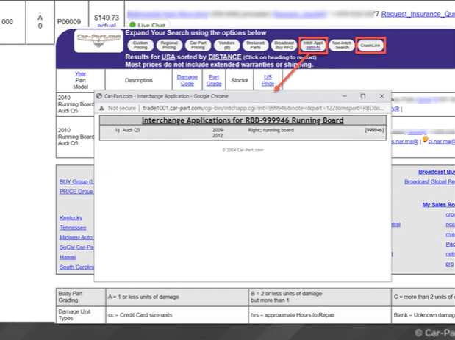This screenshot has height=340, width=455.
Task: Open Hawaii region link
Action: click(68, 257)
